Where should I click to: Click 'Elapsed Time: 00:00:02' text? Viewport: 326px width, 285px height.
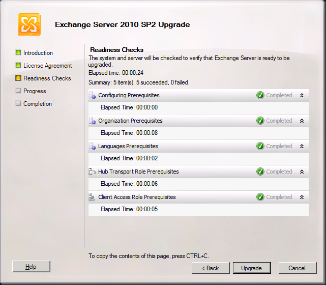coord(129,158)
